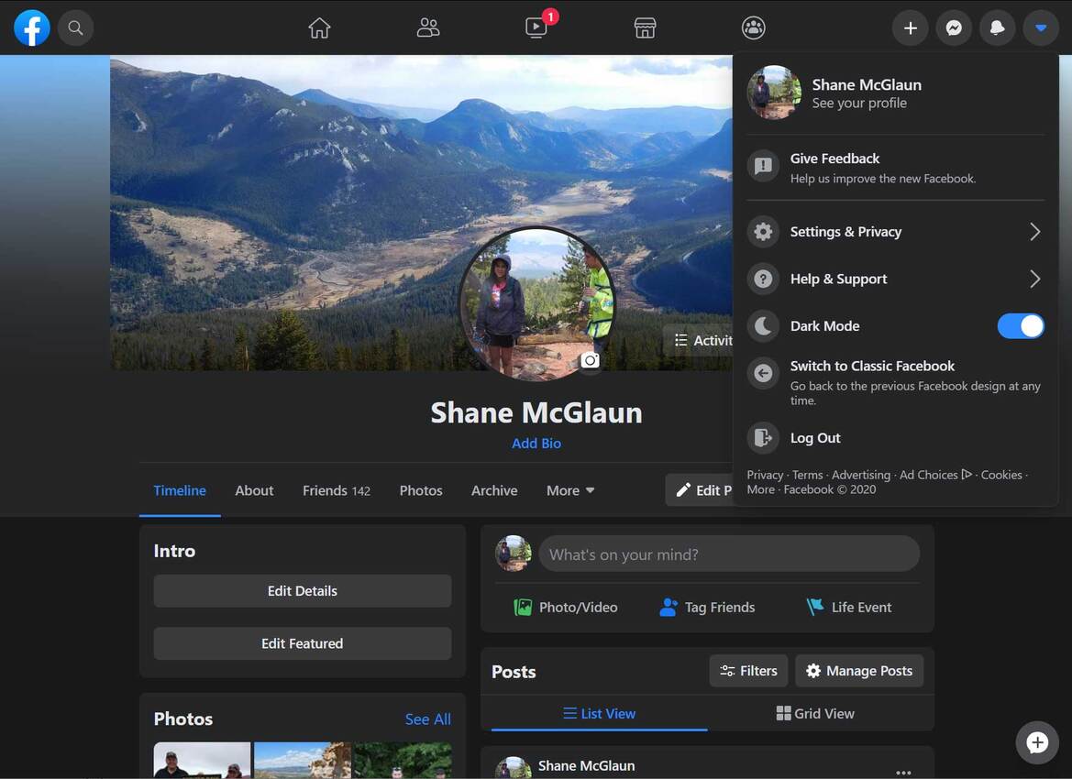The image size is (1072, 779).
Task: Open post options three-dot menu
Action: pyautogui.click(x=903, y=773)
